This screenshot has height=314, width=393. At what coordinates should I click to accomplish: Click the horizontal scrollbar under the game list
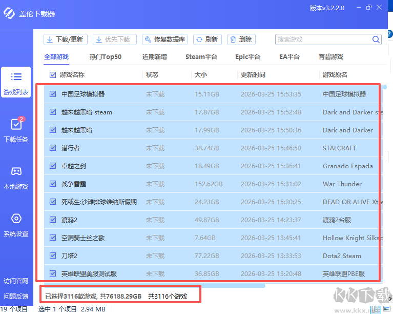154,285
